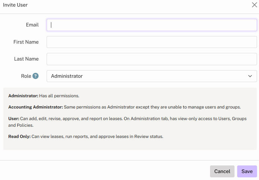Click the First Name label

click(26, 42)
